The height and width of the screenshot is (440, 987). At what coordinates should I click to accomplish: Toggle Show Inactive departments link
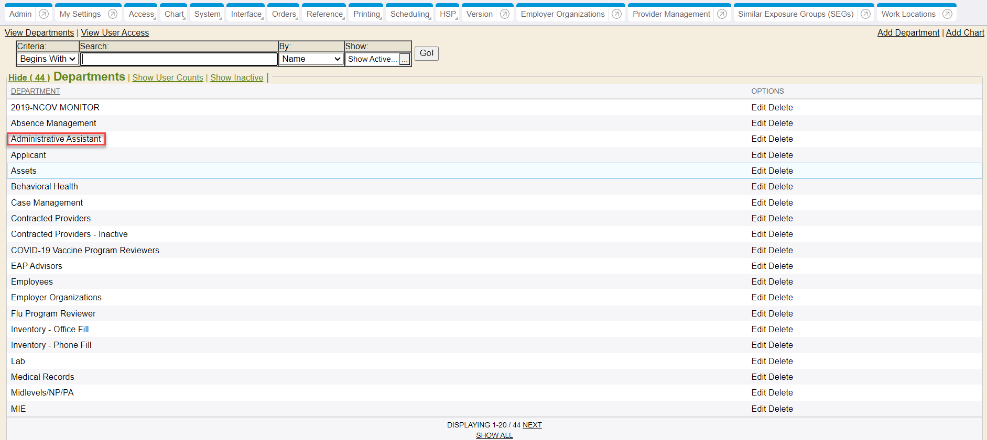pos(236,78)
